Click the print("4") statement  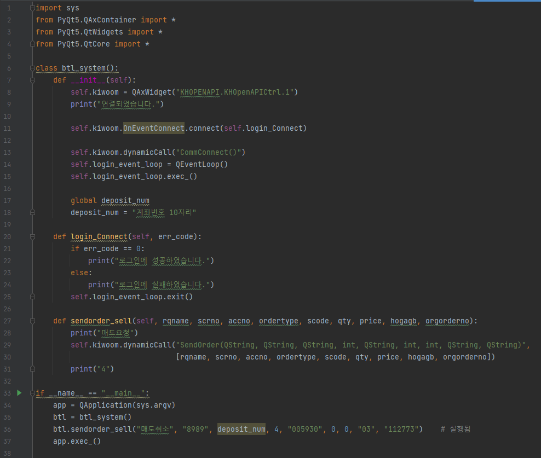(93, 369)
